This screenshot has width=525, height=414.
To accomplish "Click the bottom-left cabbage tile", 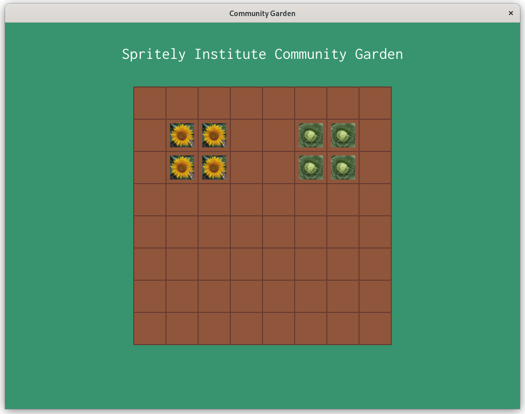I will coord(311,168).
